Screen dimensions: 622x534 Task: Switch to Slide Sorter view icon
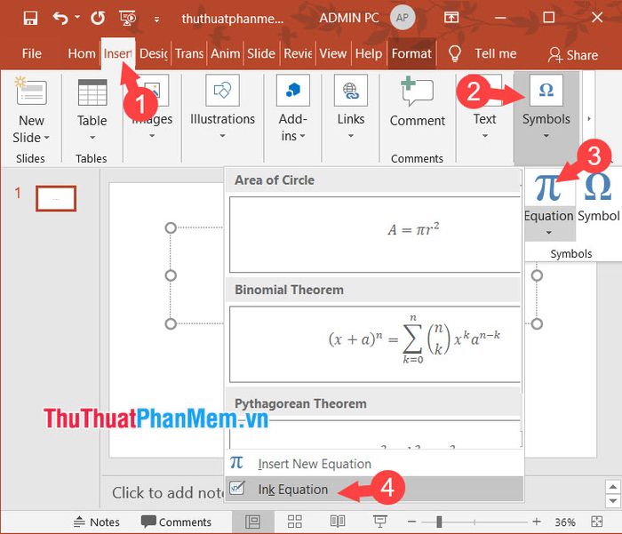click(x=295, y=522)
